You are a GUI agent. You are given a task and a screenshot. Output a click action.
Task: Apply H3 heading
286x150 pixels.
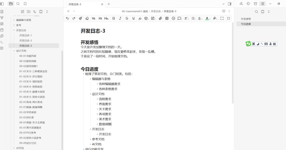pyautogui.click(x=100, y=18)
